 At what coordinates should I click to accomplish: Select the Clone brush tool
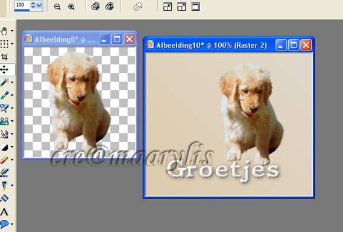[4, 121]
